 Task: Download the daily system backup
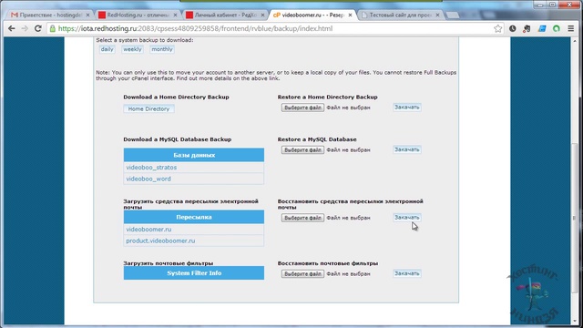pos(107,49)
